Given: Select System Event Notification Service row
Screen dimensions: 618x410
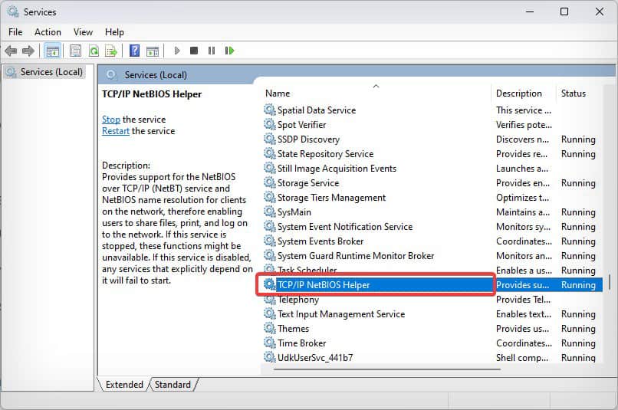Looking at the screenshot, I should tap(432, 227).
